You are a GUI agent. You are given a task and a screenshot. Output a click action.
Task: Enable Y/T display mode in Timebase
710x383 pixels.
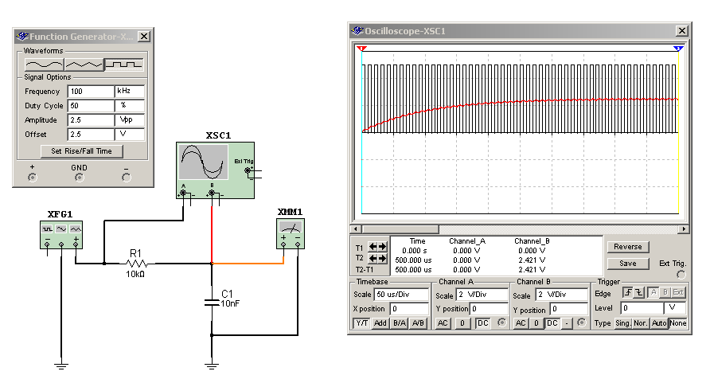point(361,323)
